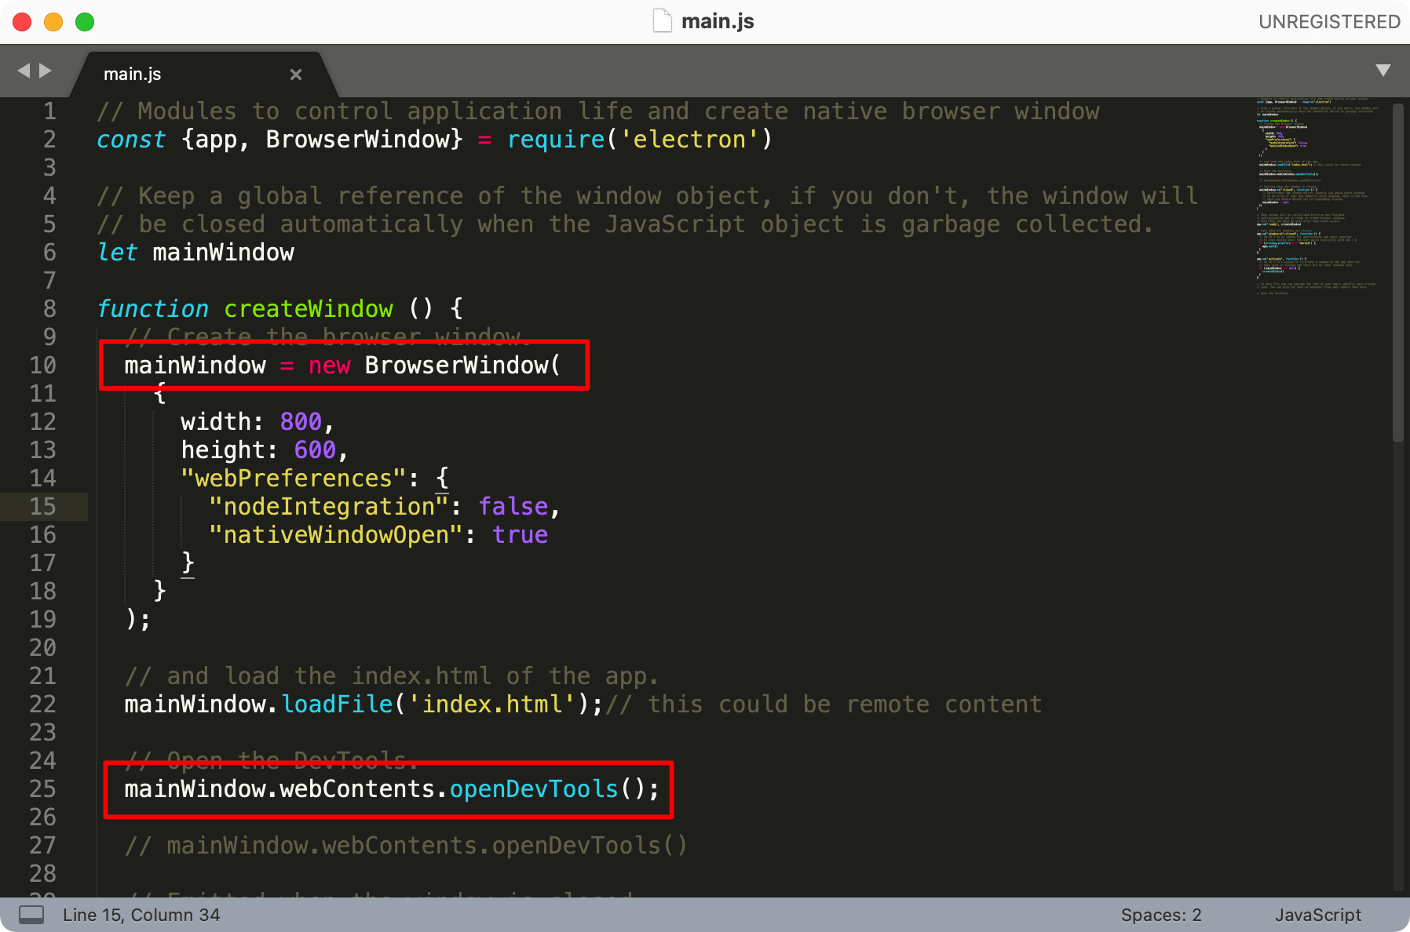1410x932 pixels.
Task: Click the back navigation arrow in tab bar
Action: 24,71
